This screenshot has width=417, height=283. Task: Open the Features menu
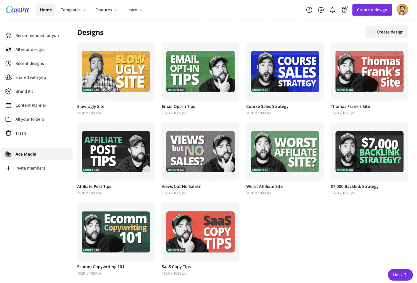click(x=106, y=10)
